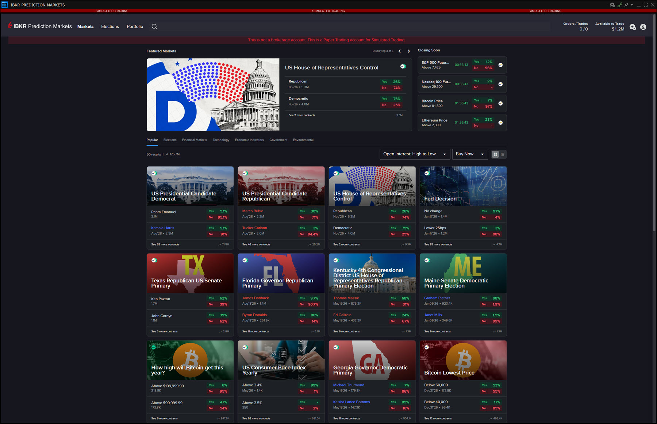Select Yes 98% for Graham Platner
This screenshot has width=657, height=424.
[491, 298]
